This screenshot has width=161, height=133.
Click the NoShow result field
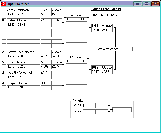pos(57,20)
